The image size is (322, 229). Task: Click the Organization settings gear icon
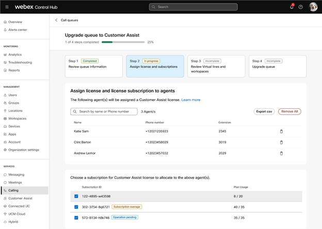5,150
